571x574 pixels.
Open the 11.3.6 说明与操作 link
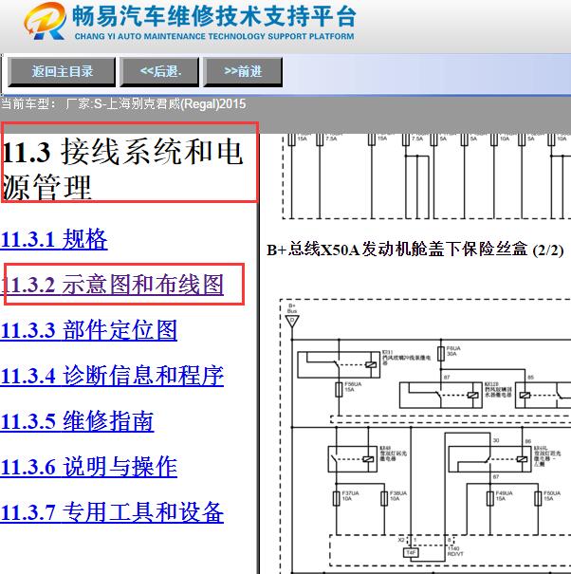88,466
